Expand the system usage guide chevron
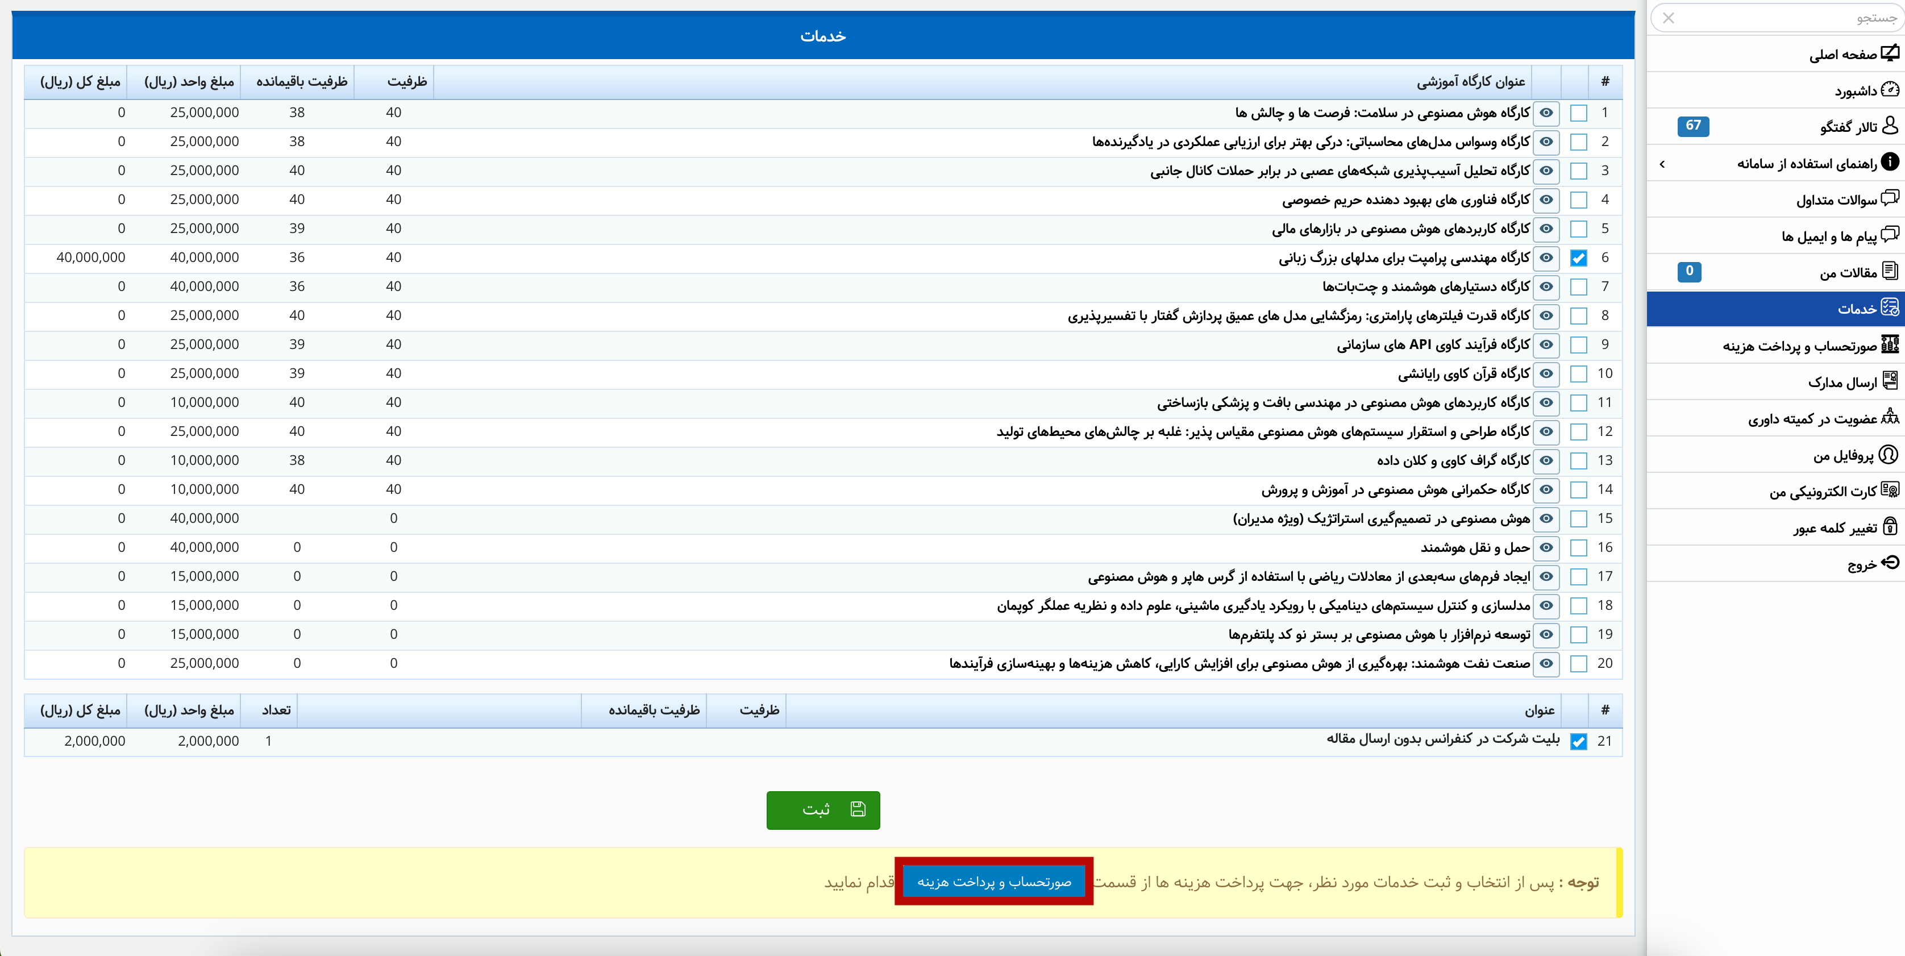 pos(1662,163)
